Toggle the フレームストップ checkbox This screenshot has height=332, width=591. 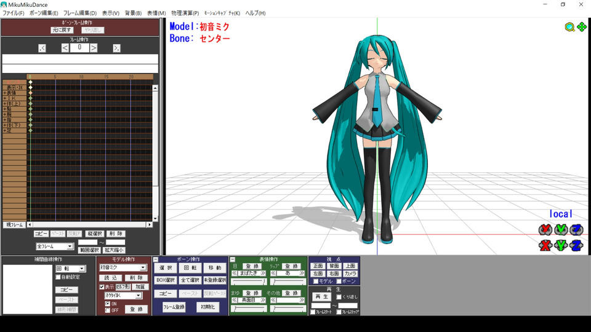pyautogui.click(x=339, y=312)
